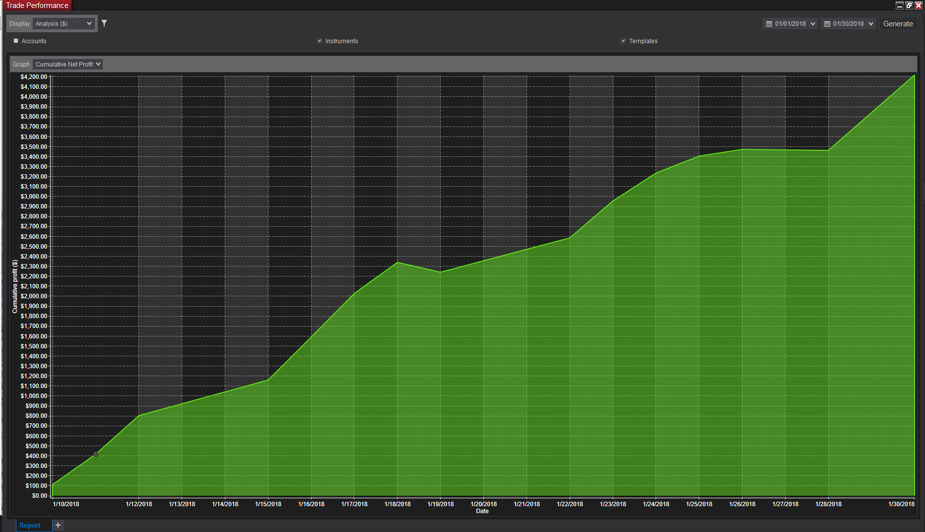Toggle the Templates checkbox
925x532 pixels.
pyautogui.click(x=623, y=41)
